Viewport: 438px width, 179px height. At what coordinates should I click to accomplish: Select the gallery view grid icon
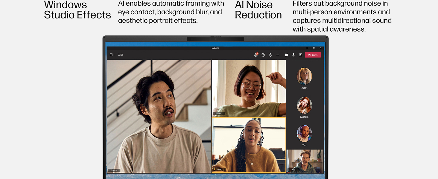111,55
